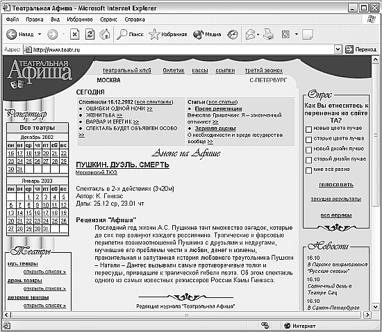
Task: Open the Mail button dropdown arrow
Action: coord(258,34)
